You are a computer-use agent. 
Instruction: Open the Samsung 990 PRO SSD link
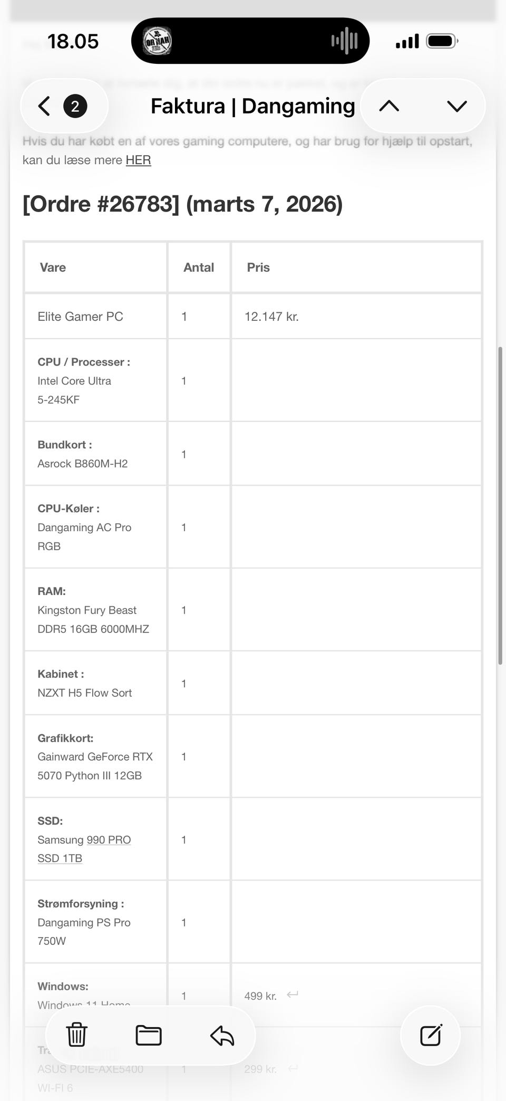[108, 840]
